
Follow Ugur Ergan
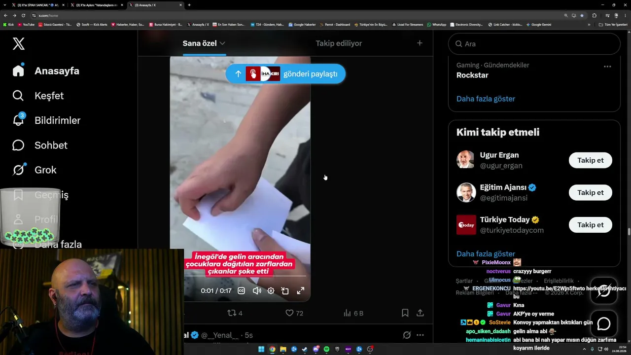point(590,160)
